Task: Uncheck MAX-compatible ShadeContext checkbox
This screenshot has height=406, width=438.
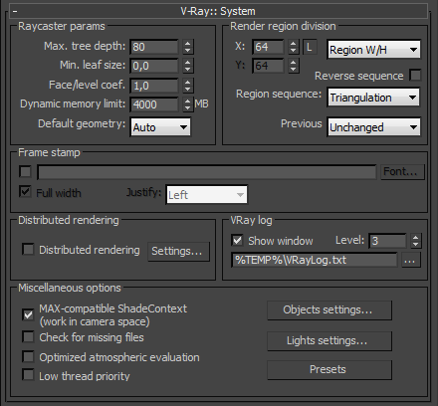Action: 28,314
